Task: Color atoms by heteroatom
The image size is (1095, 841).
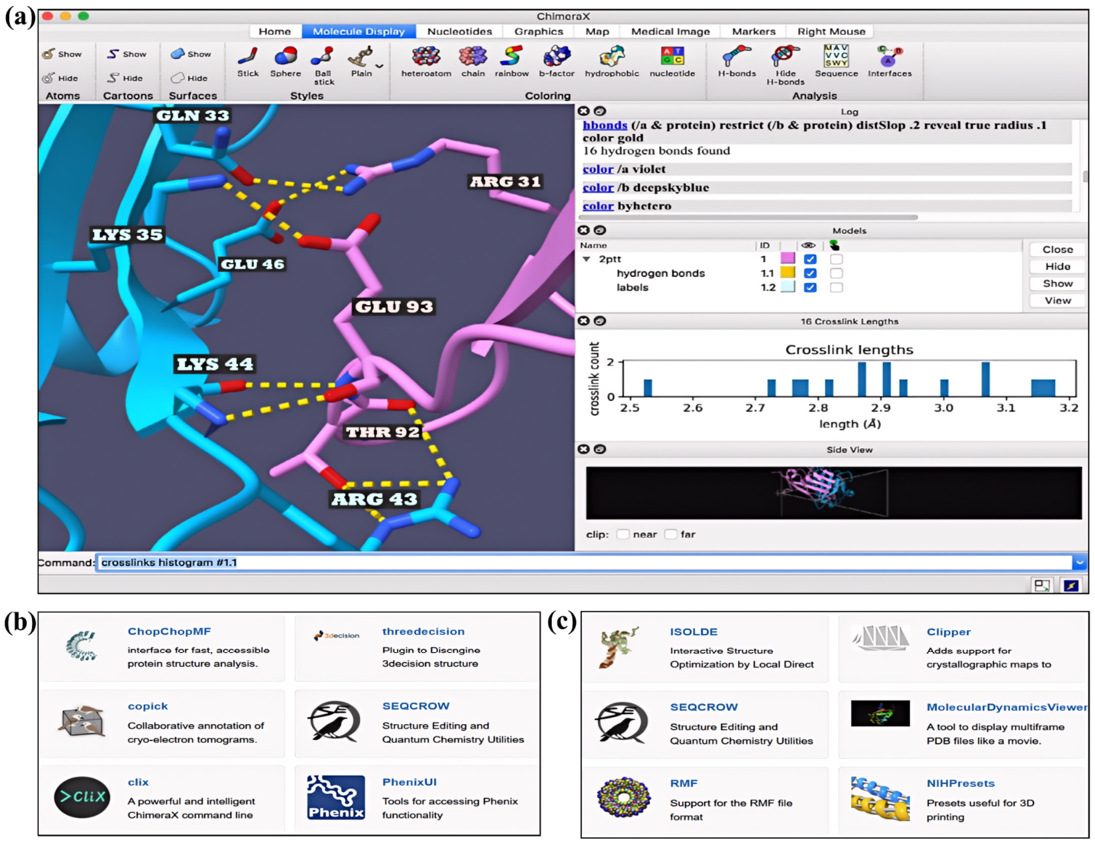Action: click(x=426, y=56)
